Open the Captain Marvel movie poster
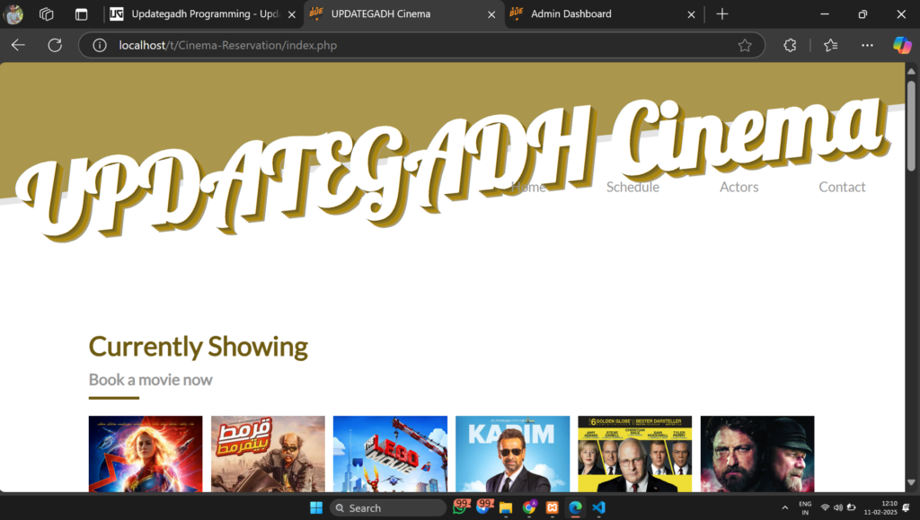The image size is (920, 520). 146,454
